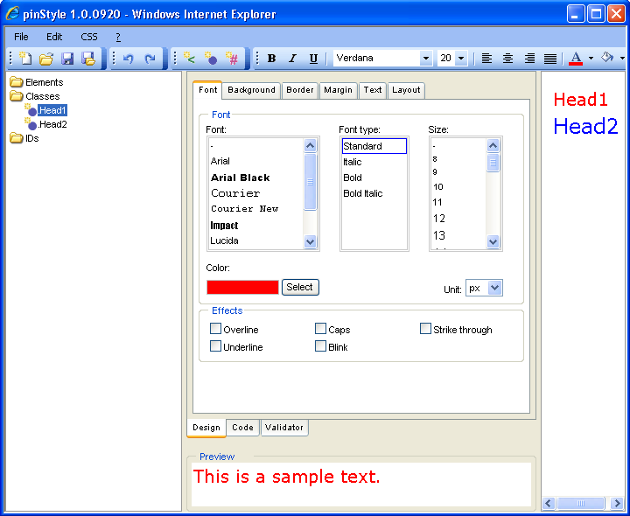Click the icon beside .Head1

click(x=31, y=109)
